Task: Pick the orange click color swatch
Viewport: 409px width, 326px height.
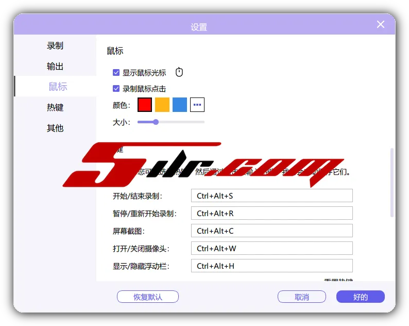Action: (162, 105)
